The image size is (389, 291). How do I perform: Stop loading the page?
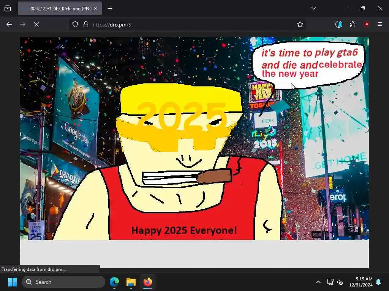(36, 25)
